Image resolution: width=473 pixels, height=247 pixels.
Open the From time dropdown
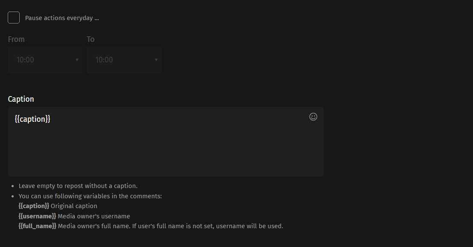45,60
